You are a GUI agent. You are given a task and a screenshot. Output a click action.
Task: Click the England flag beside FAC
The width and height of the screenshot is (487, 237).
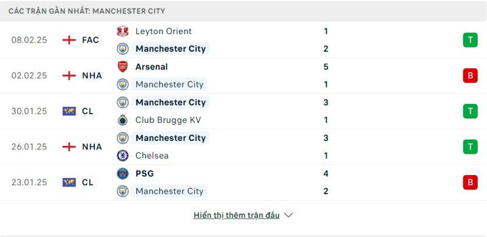coord(69,40)
